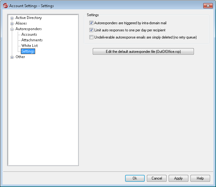
Task: Go to the White List page
Action: click(x=30, y=46)
